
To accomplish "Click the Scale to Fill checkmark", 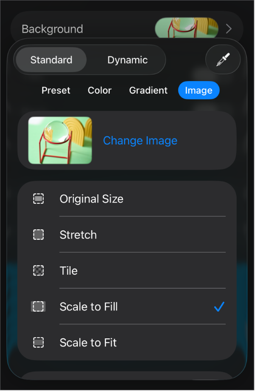I will click(219, 307).
